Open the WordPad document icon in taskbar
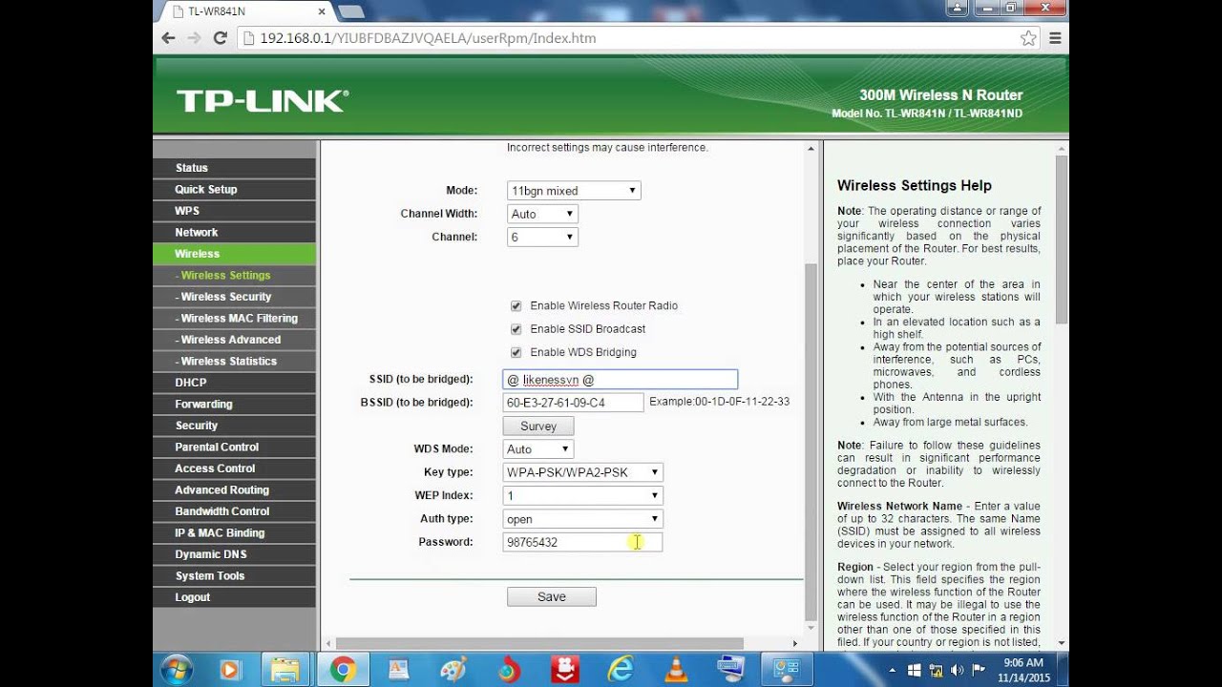 [397, 670]
